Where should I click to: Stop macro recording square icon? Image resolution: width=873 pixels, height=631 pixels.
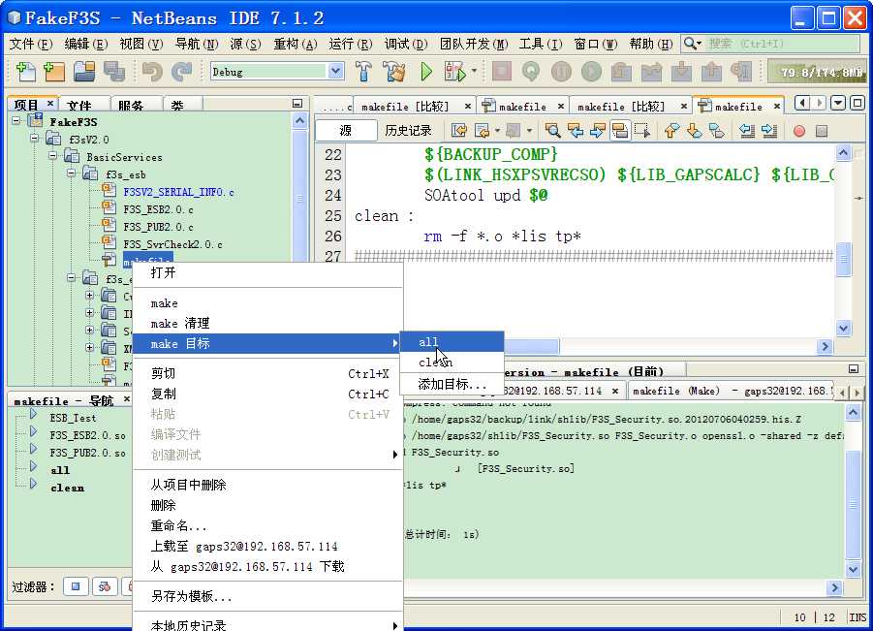point(822,131)
